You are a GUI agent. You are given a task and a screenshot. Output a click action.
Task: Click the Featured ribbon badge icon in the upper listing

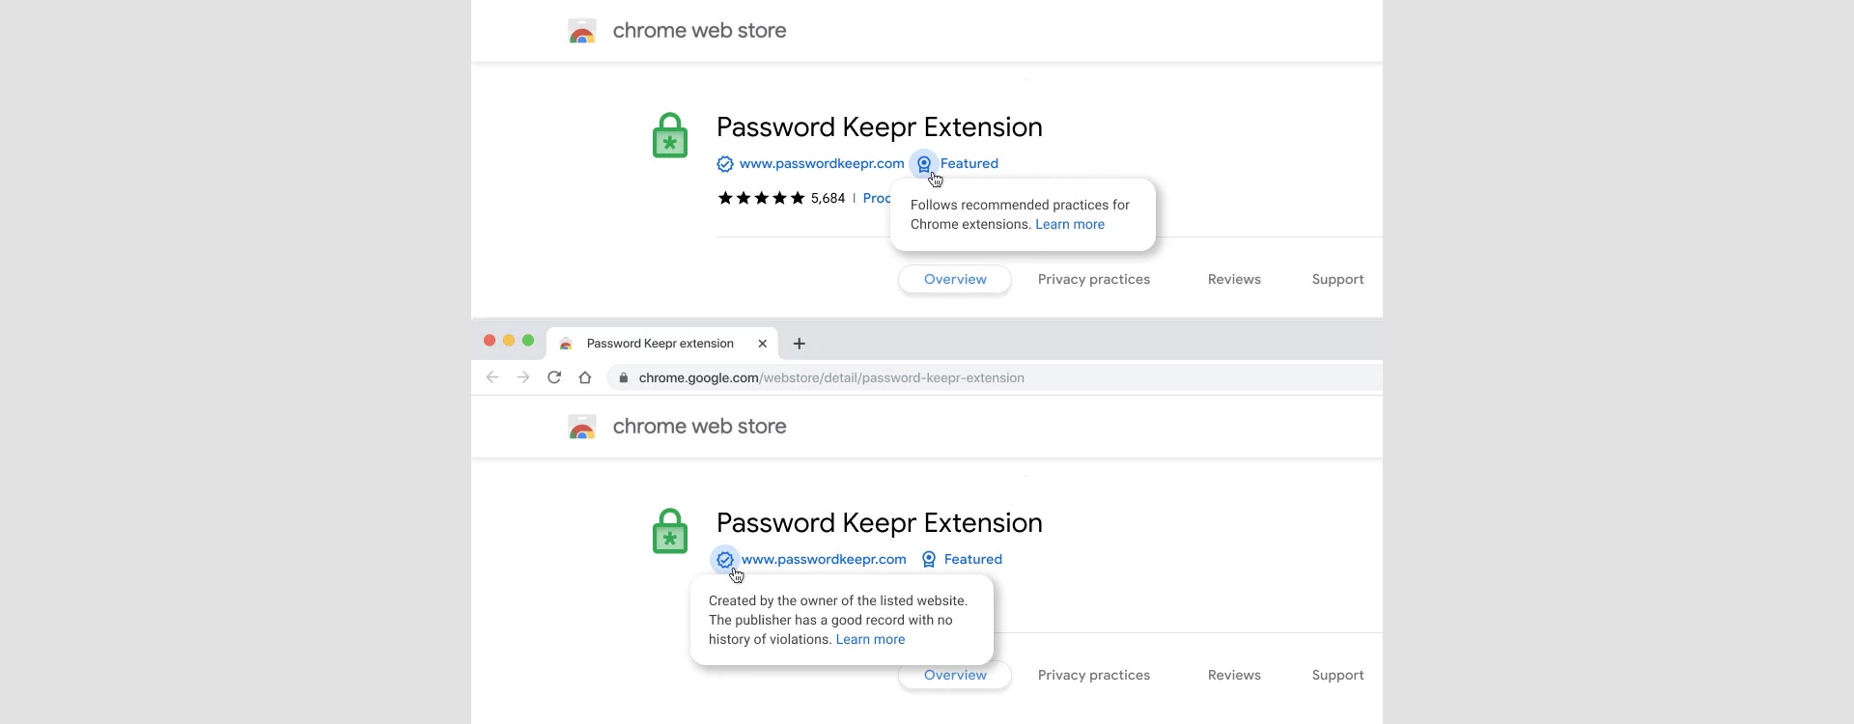[x=924, y=164]
